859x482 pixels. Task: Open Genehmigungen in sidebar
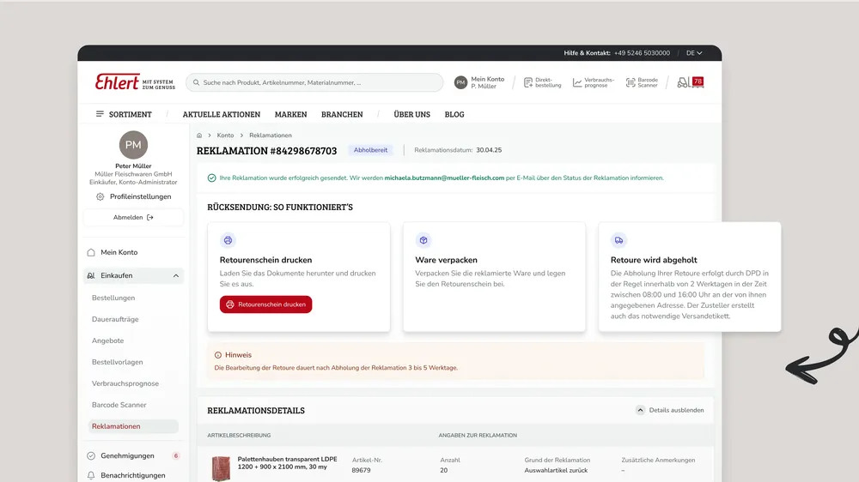[x=127, y=455]
